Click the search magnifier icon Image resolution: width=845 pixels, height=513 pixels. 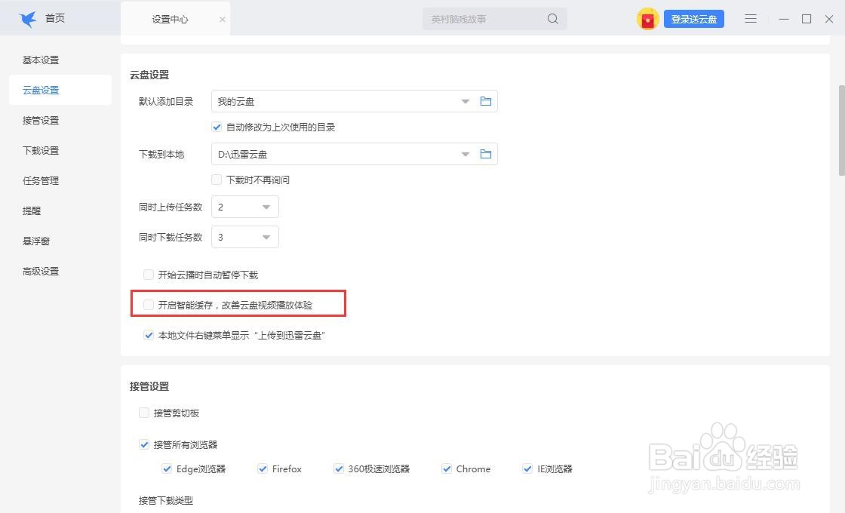tap(552, 19)
